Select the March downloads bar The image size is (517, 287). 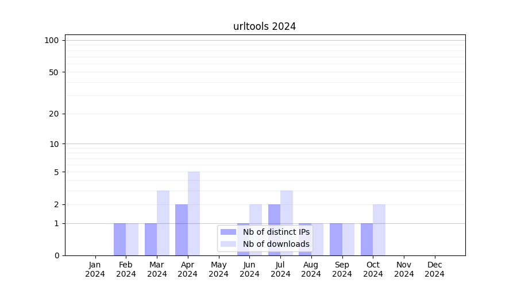tap(163, 223)
